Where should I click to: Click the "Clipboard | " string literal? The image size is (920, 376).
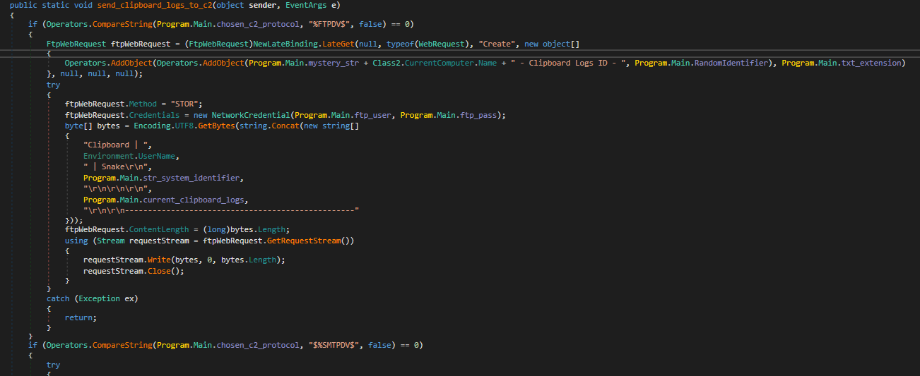click(116, 145)
